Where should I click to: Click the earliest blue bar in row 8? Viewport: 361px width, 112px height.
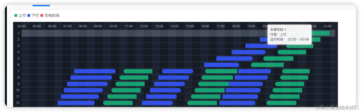(91, 77)
